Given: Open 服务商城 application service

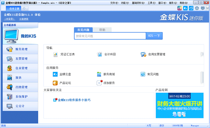Looking at the screenshot, I should click(x=99, y=74).
